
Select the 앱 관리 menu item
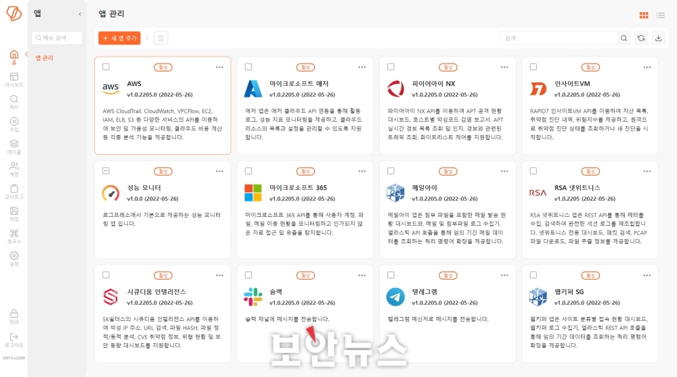[44, 57]
